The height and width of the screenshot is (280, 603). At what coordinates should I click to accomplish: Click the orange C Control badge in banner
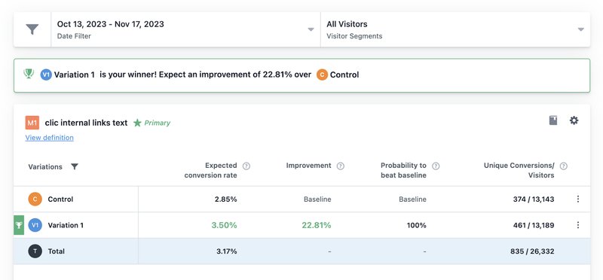coord(322,75)
